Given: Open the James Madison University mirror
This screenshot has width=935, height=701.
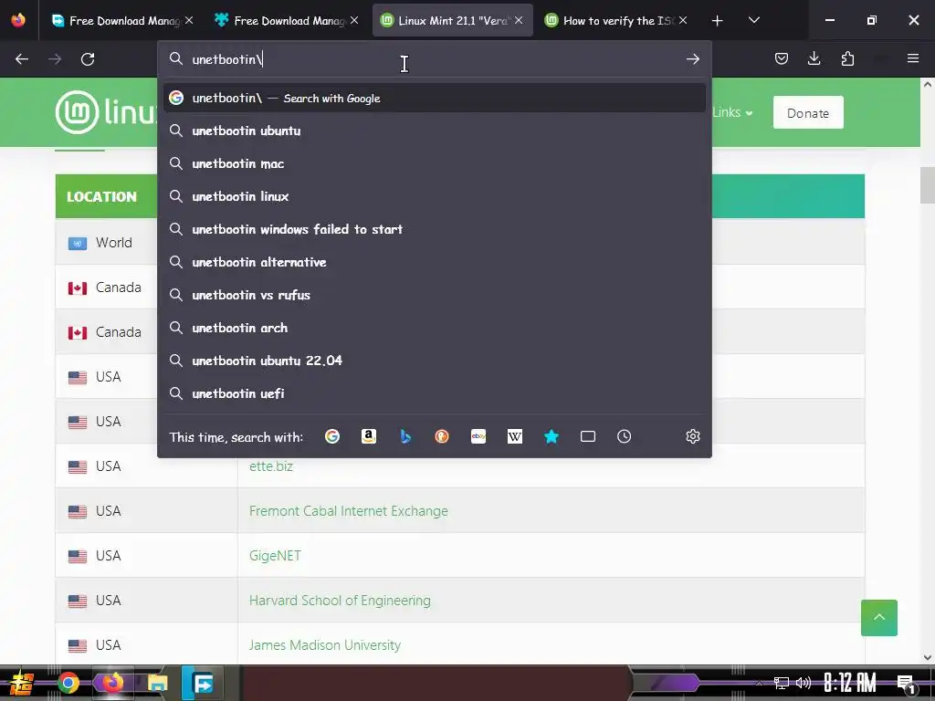Looking at the screenshot, I should point(325,645).
